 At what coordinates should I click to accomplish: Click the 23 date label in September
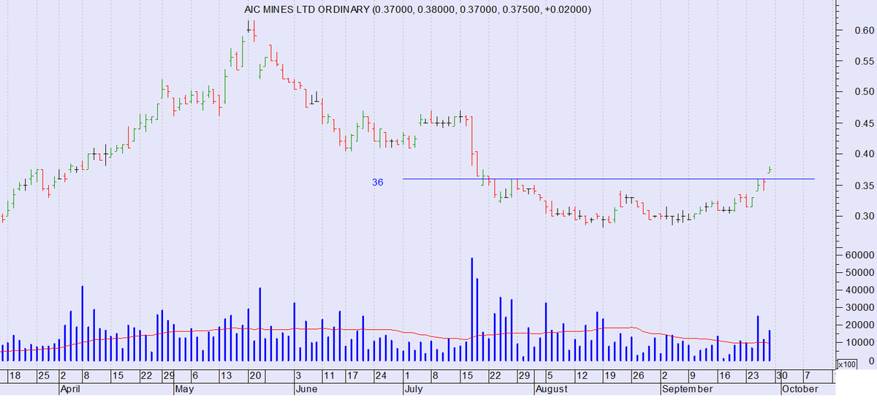pyautogui.click(x=752, y=377)
